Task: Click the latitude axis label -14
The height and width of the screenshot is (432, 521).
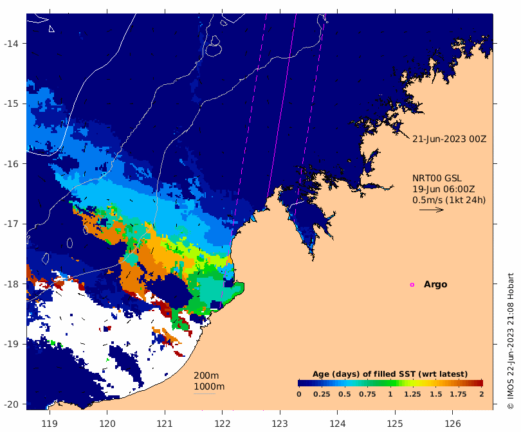Action: 11,44
